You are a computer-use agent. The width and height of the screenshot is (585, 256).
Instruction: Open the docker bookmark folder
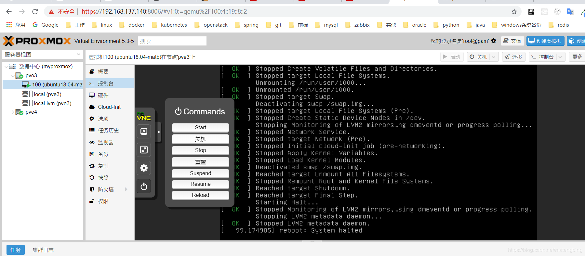click(x=132, y=25)
